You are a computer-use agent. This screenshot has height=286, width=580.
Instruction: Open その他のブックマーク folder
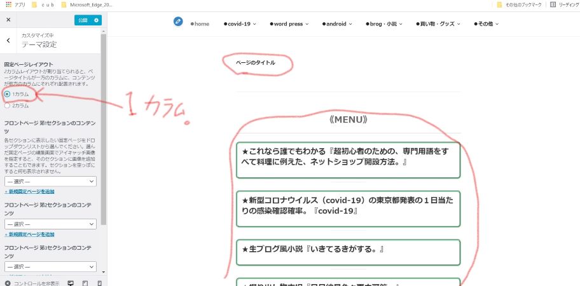519,5
